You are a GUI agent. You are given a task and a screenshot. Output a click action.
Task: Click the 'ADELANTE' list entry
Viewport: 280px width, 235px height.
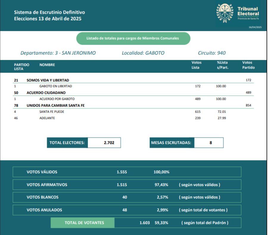(47, 118)
